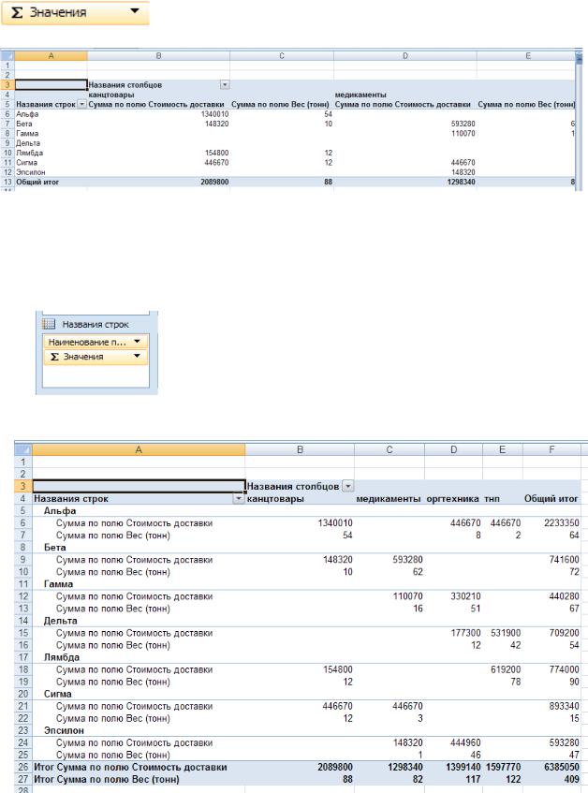This screenshot has height=793, width=588.
Task: Click Общий итог row label in upper sheet
Action: click(37, 182)
